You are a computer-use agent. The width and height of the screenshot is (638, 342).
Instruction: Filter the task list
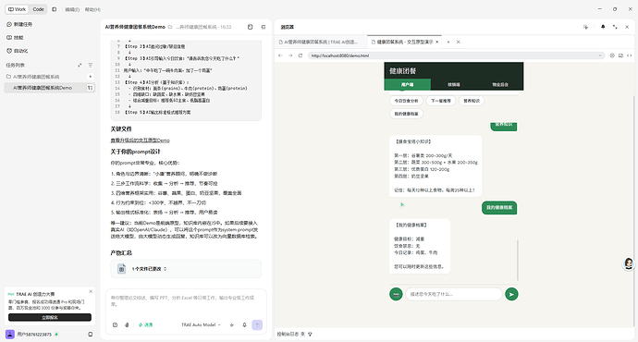[91, 65]
